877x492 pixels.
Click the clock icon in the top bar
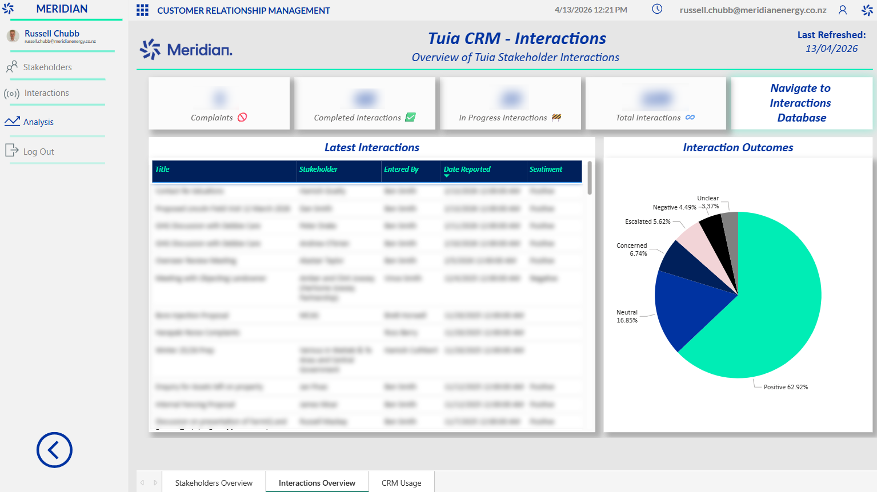tap(657, 9)
